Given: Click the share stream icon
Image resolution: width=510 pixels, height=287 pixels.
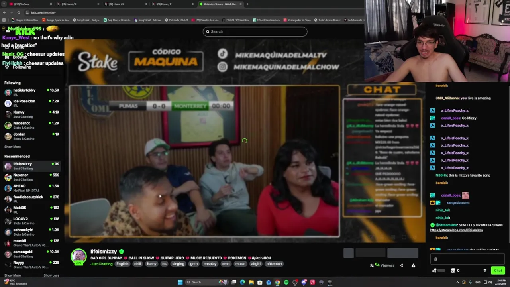Looking at the screenshot, I should click(x=401, y=265).
